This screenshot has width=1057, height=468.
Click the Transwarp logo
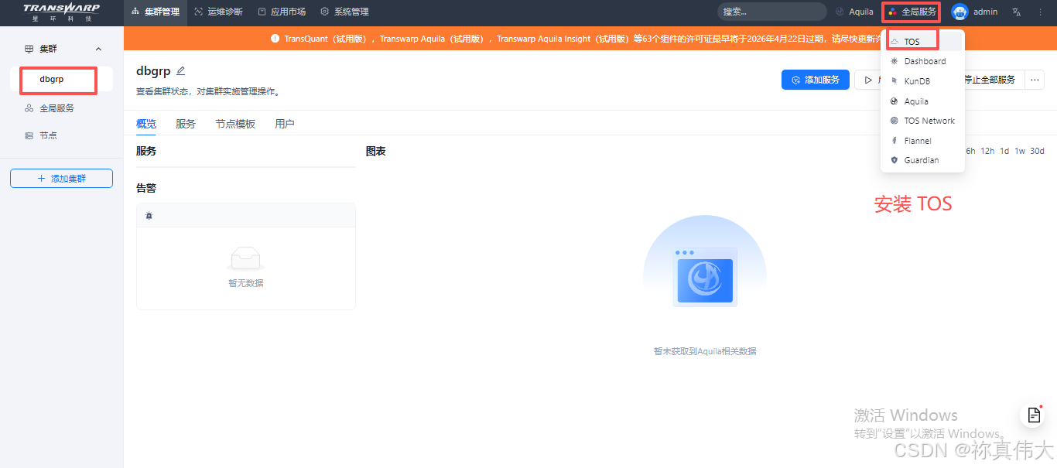coord(61,12)
